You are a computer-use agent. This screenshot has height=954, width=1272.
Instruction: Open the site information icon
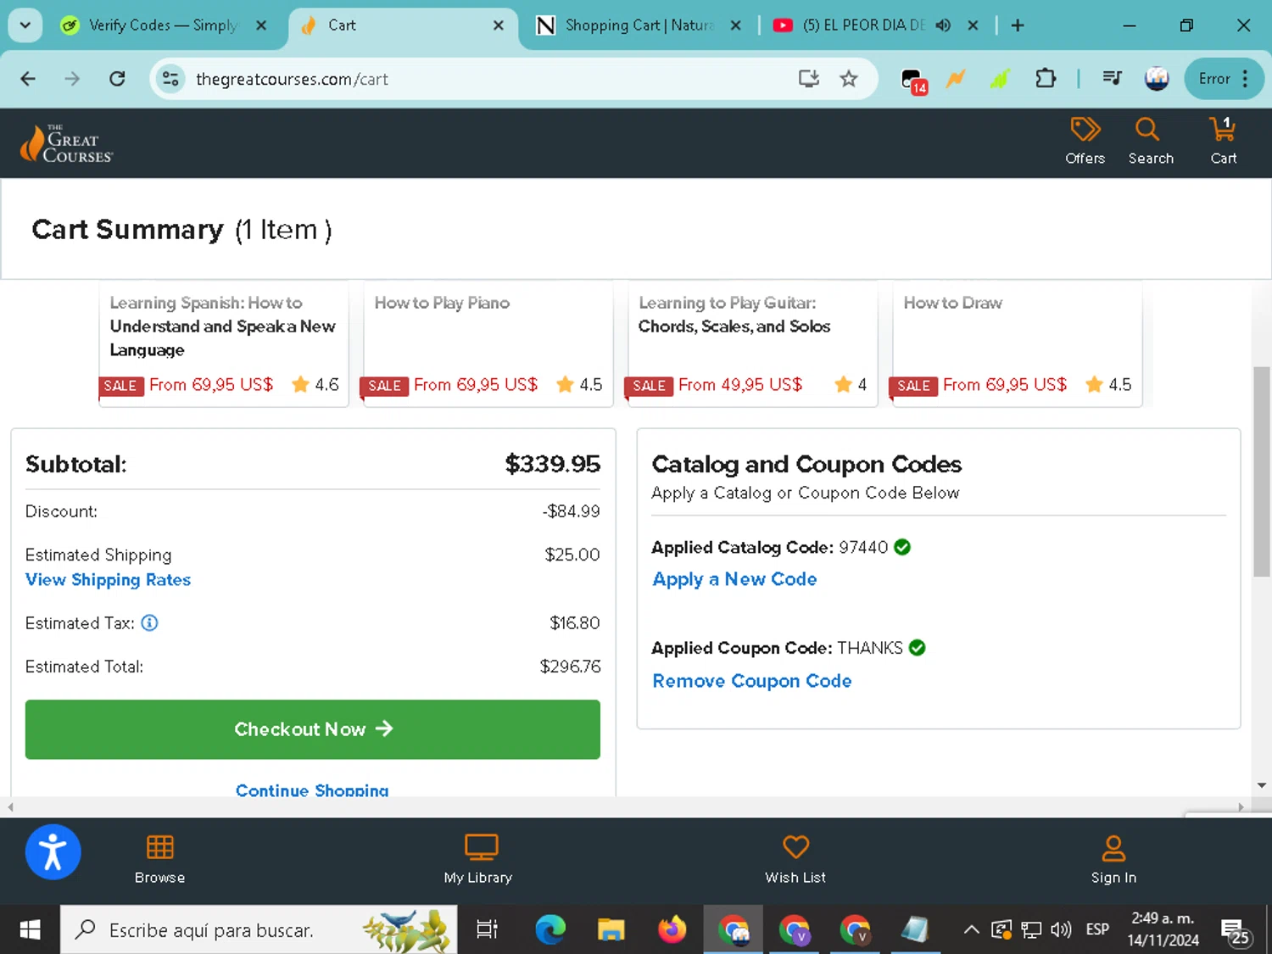pyautogui.click(x=170, y=79)
